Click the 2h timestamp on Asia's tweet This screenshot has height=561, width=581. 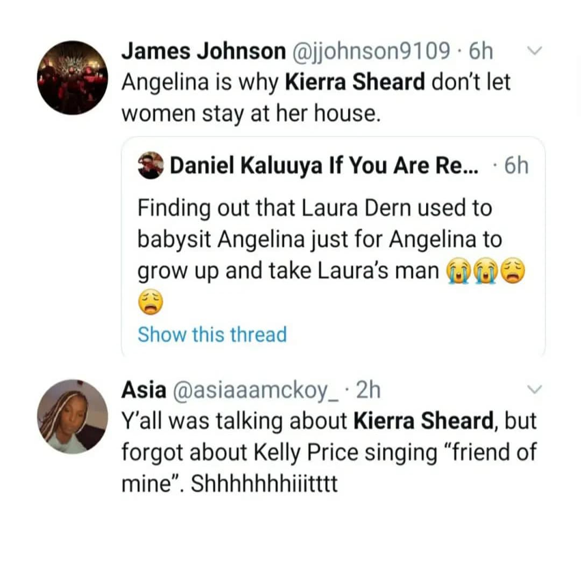click(368, 390)
